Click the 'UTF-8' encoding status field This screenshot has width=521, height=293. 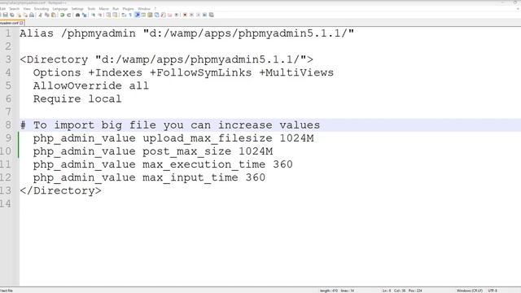click(493, 291)
